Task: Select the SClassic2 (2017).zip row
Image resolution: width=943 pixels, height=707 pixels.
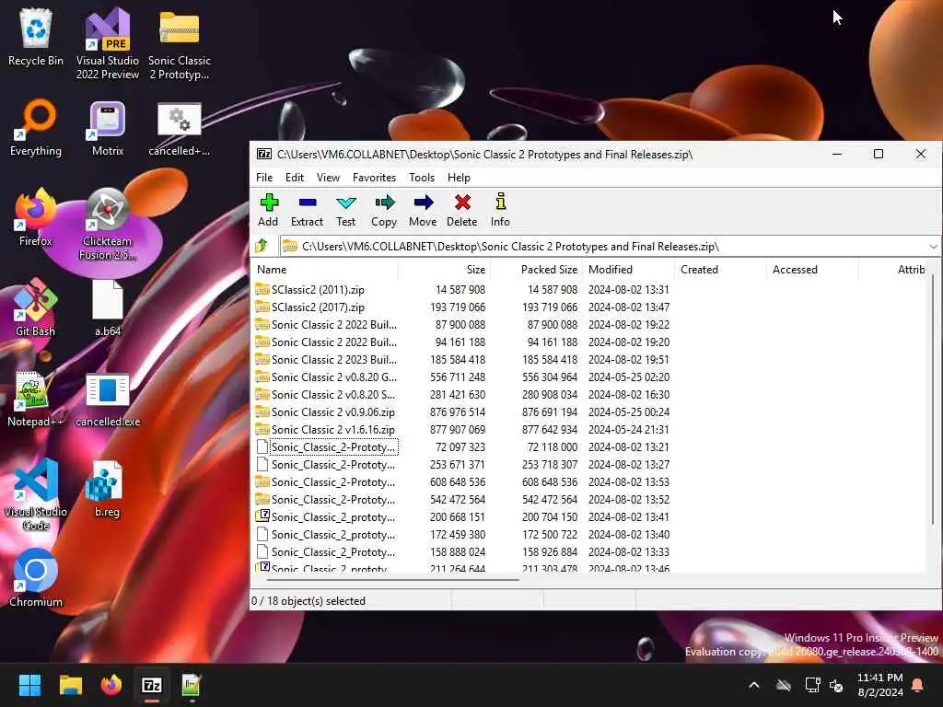Action: (x=462, y=307)
